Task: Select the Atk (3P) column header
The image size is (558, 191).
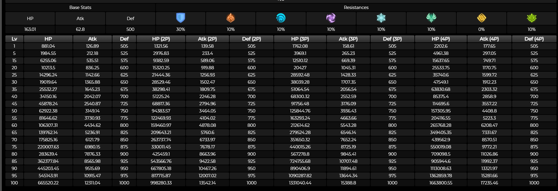Action: 348,39
